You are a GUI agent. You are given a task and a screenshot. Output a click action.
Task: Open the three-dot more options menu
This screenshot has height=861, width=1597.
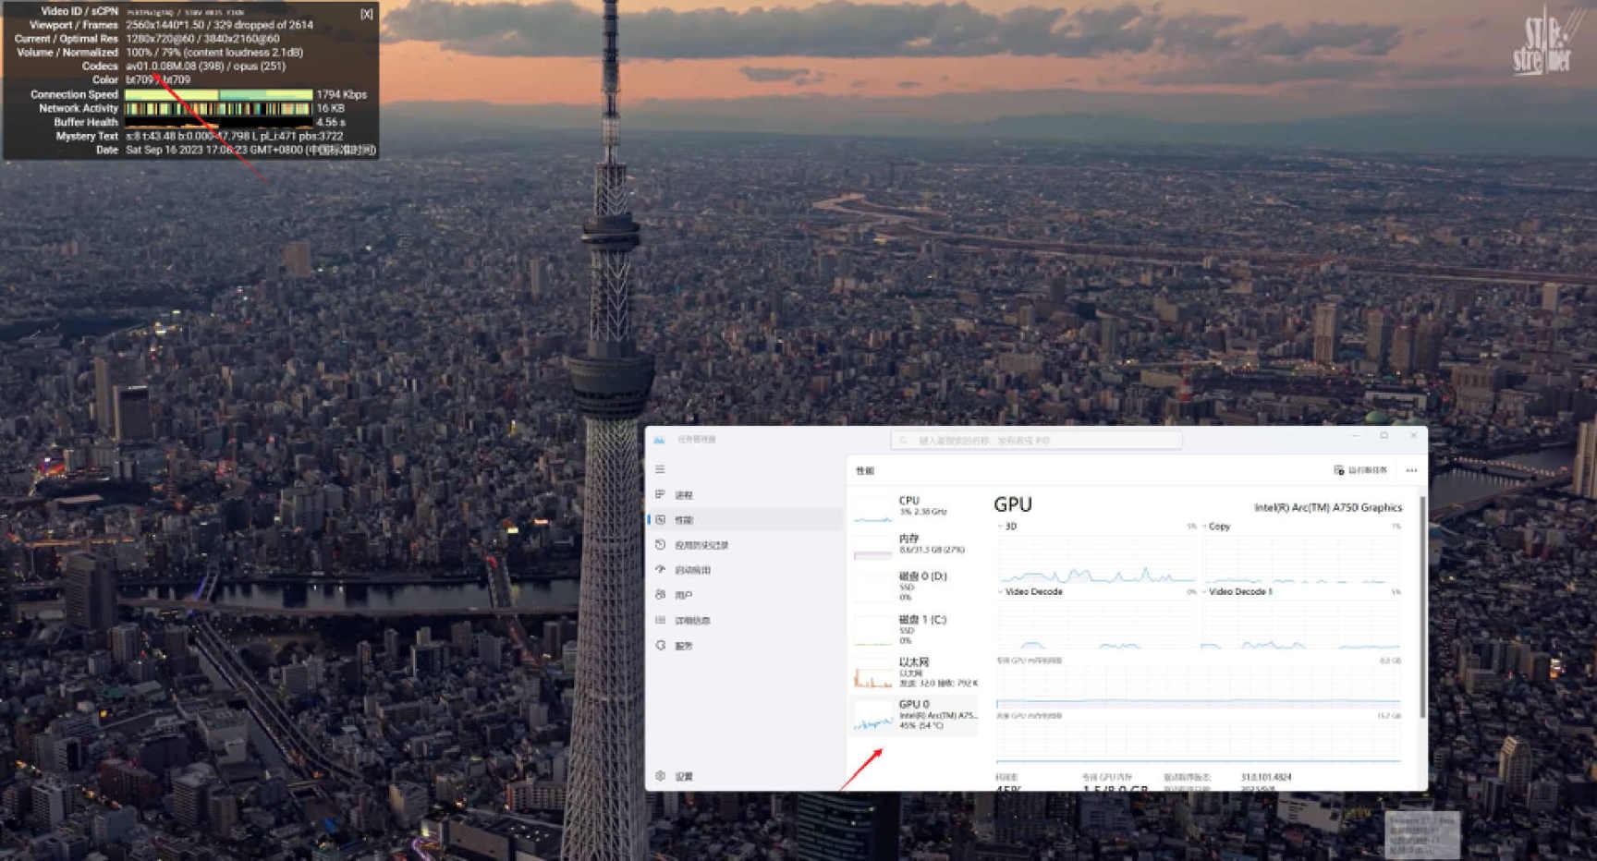point(1411,470)
